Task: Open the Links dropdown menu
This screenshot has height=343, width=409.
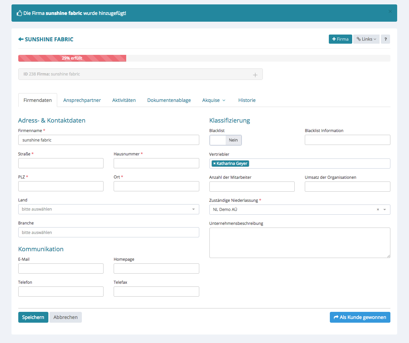Action: click(366, 39)
